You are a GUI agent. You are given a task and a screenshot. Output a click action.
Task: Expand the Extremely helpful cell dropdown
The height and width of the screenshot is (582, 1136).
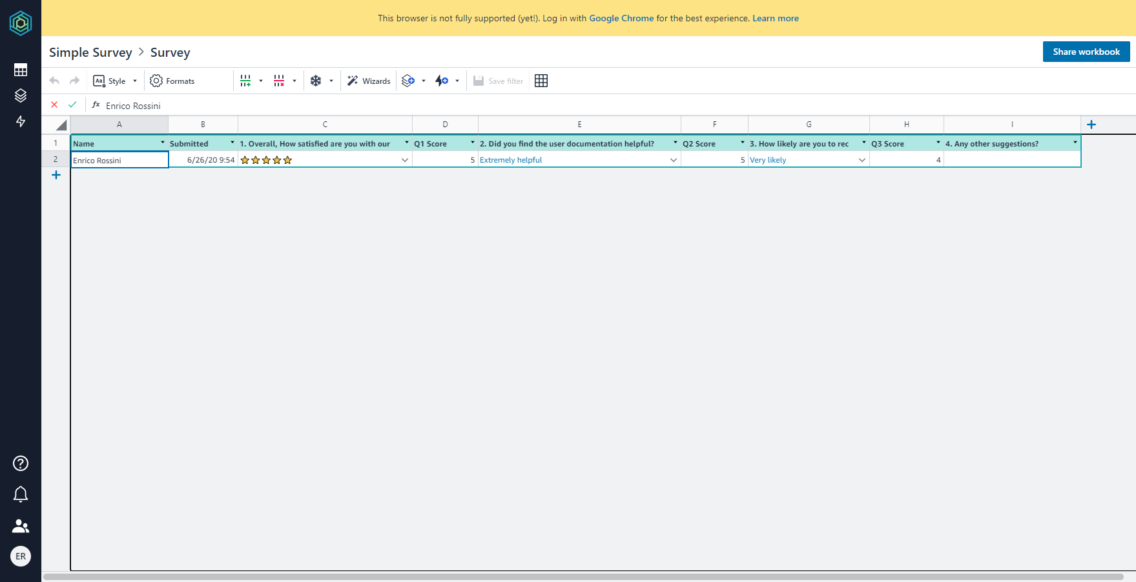click(674, 160)
